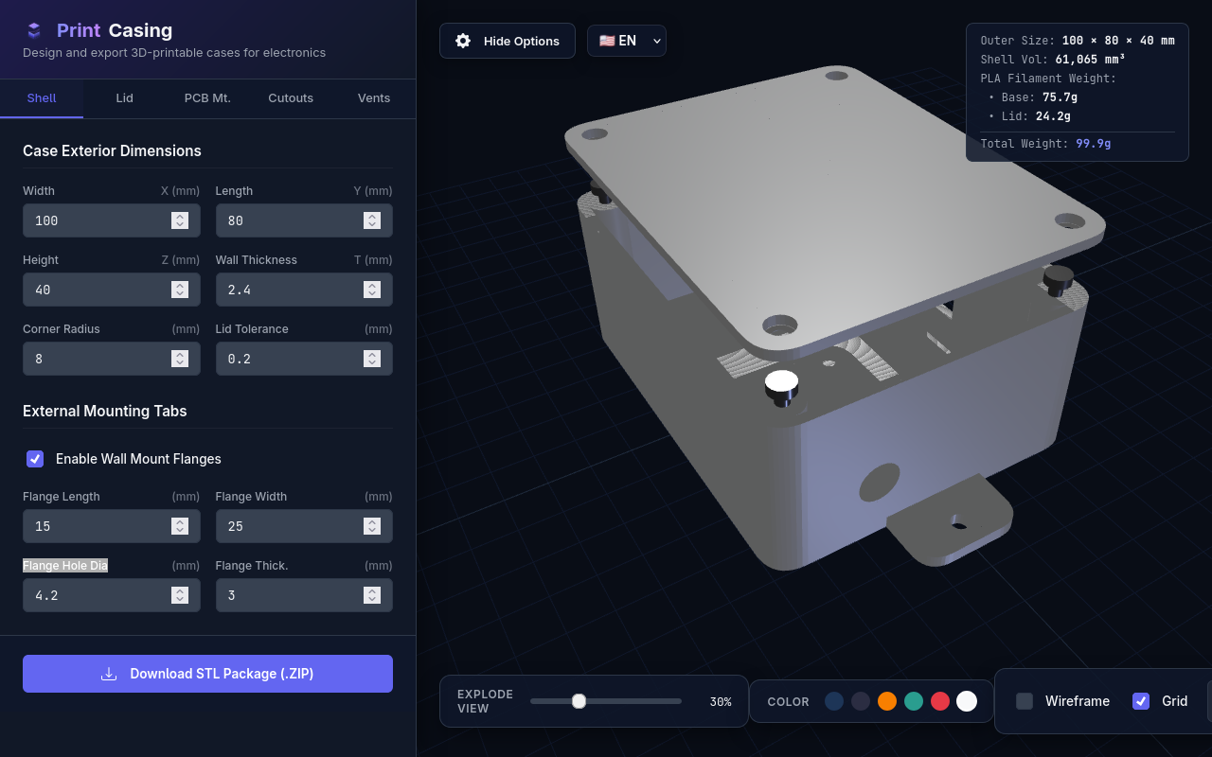
Task: Disable the Enable Wall Mount Flanges checkbox
Action: 35,459
